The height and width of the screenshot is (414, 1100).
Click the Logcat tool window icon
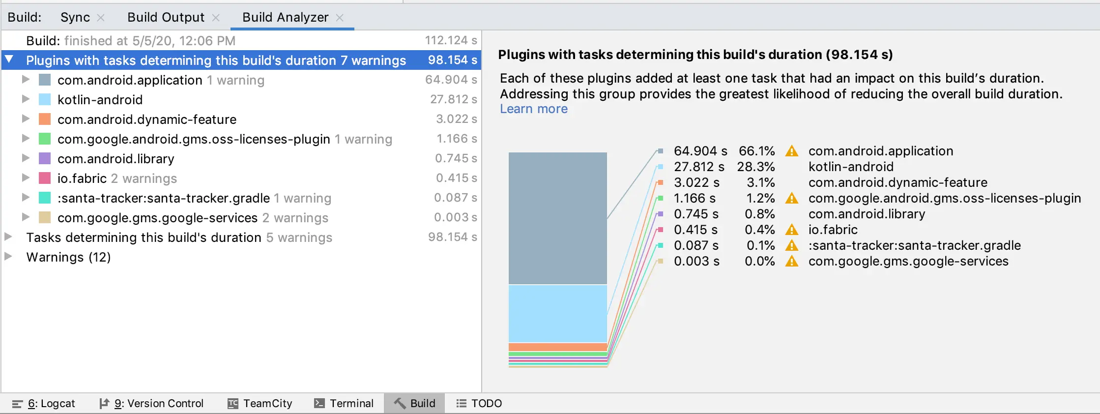click(x=18, y=404)
